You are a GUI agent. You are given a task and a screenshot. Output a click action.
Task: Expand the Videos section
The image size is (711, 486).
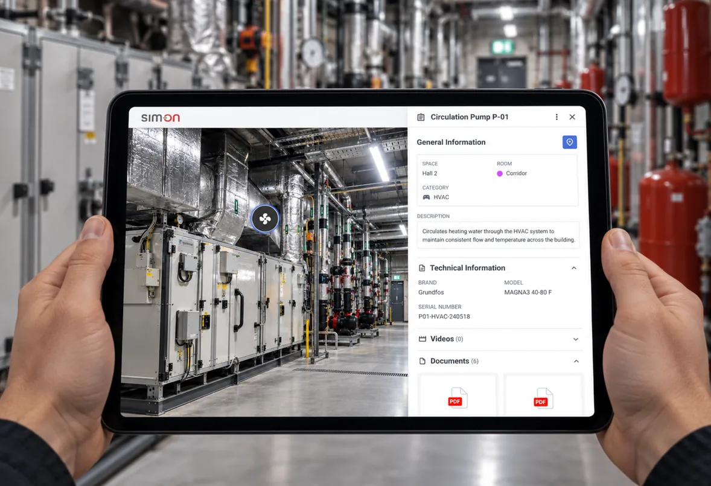(575, 339)
